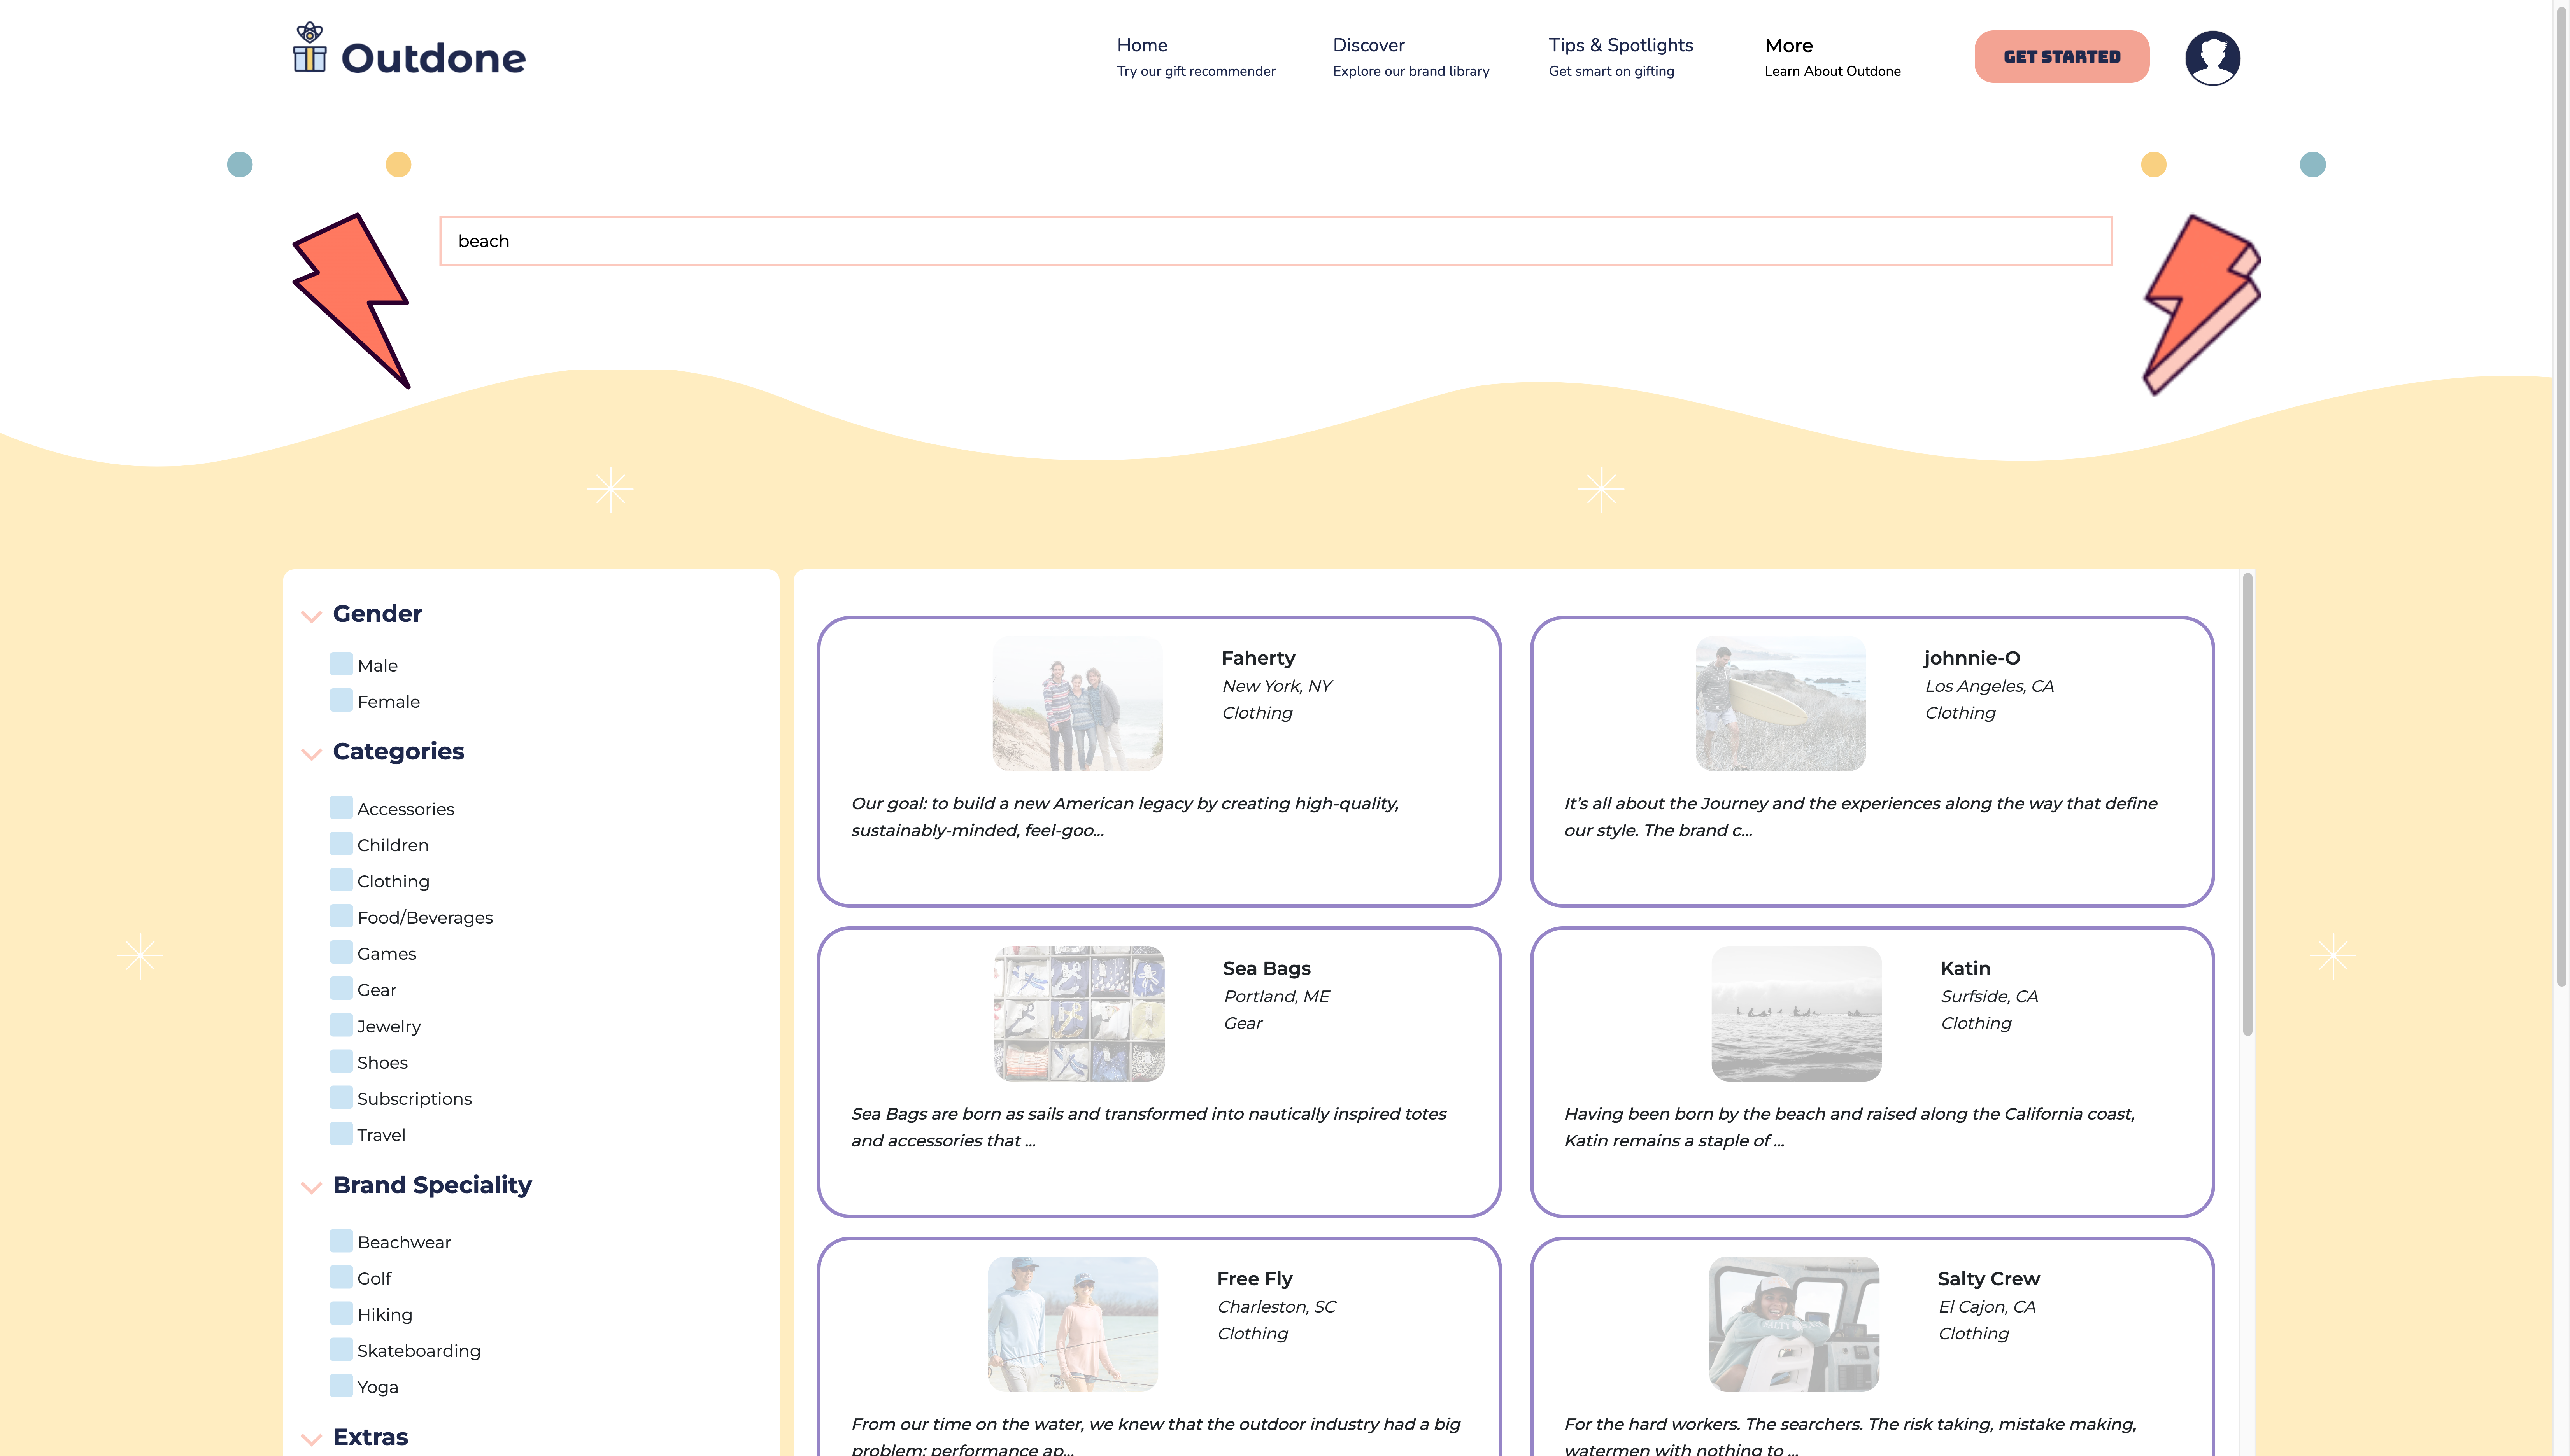Check the Yoga speciality filter
This screenshot has width=2570, height=1456.
point(341,1386)
